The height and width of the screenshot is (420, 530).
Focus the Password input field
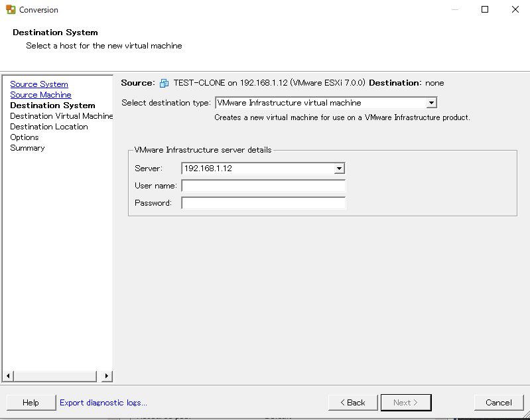click(263, 203)
